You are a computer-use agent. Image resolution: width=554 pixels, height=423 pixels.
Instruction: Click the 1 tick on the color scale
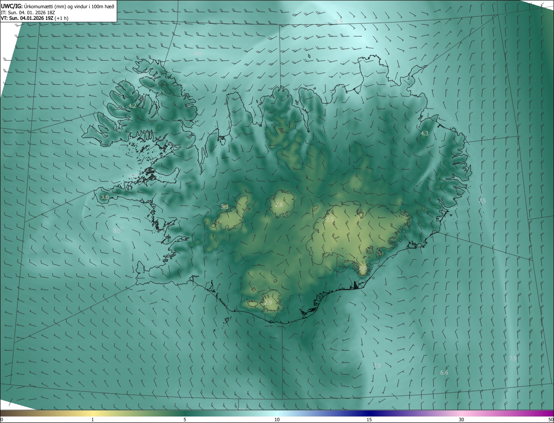93,420
